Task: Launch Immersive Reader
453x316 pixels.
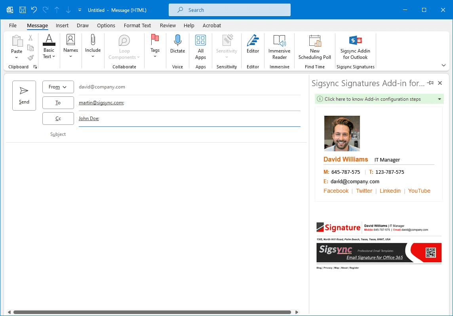Action: [279, 41]
